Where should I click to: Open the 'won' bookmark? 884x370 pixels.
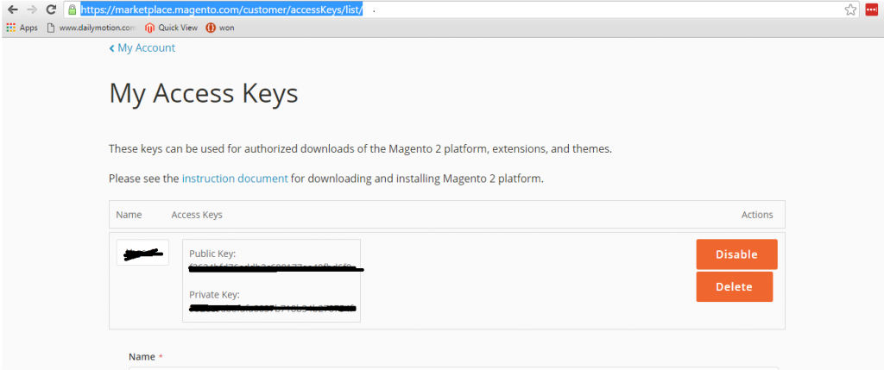coord(220,28)
